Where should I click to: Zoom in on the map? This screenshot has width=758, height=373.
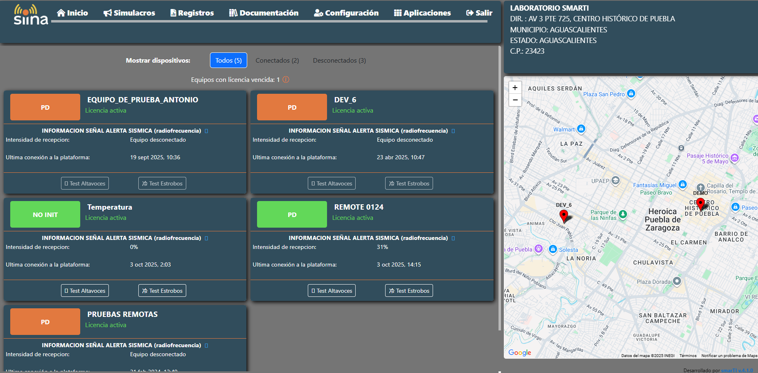click(515, 88)
